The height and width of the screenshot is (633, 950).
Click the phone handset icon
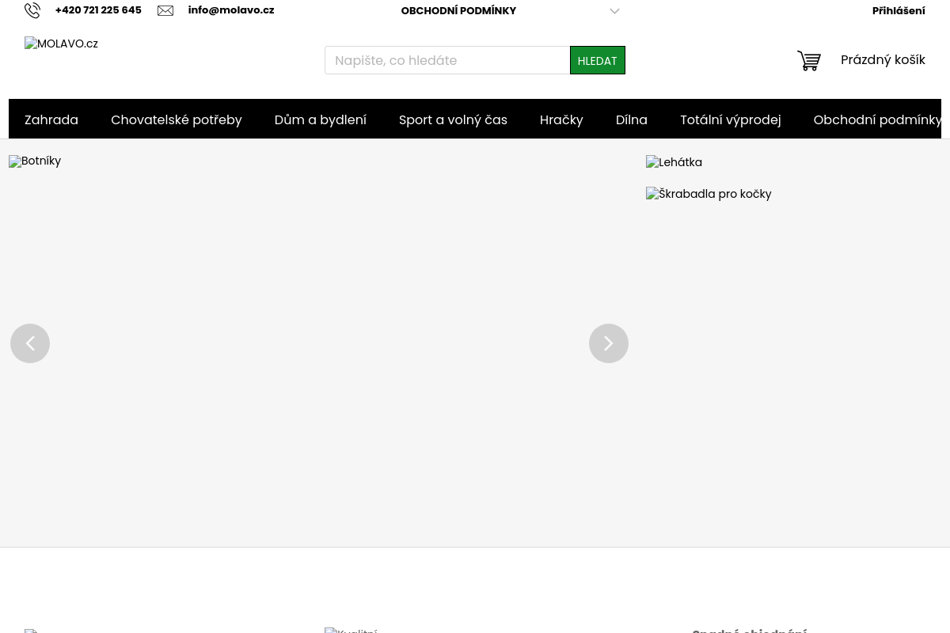click(32, 10)
